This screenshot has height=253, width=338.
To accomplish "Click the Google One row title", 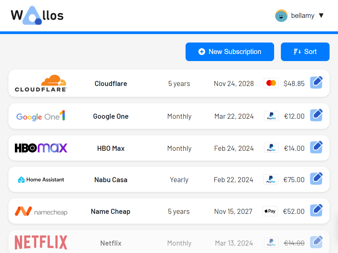I will pyautogui.click(x=111, y=116).
